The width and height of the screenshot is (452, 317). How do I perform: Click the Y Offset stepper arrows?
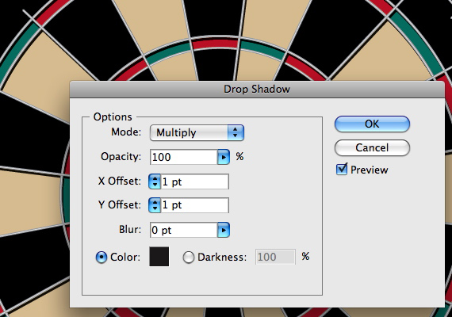155,205
